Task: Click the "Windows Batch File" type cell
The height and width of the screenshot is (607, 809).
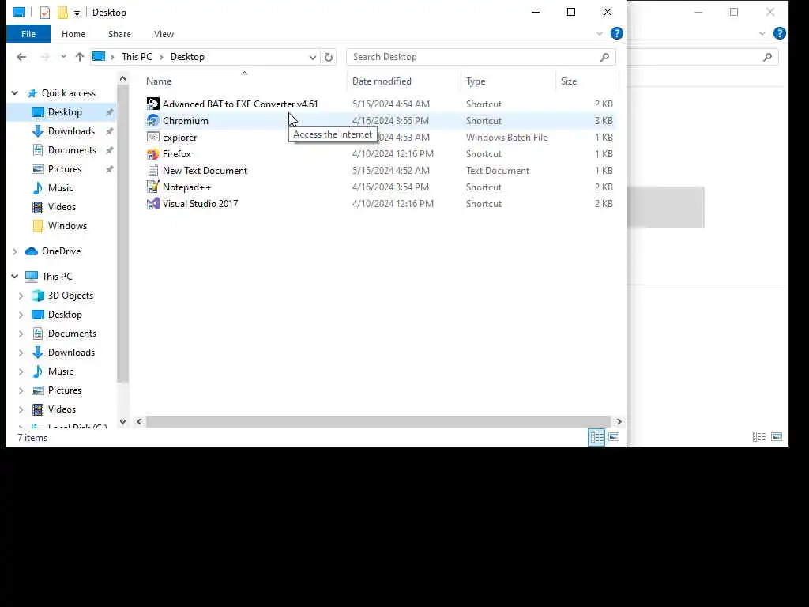Action: click(506, 138)
